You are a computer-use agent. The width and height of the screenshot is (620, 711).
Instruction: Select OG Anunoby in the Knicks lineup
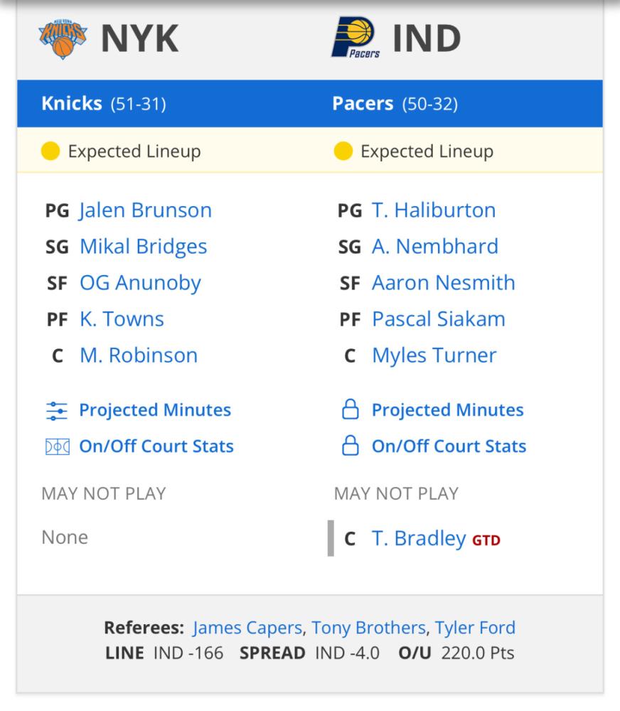[x=140, y=283]
